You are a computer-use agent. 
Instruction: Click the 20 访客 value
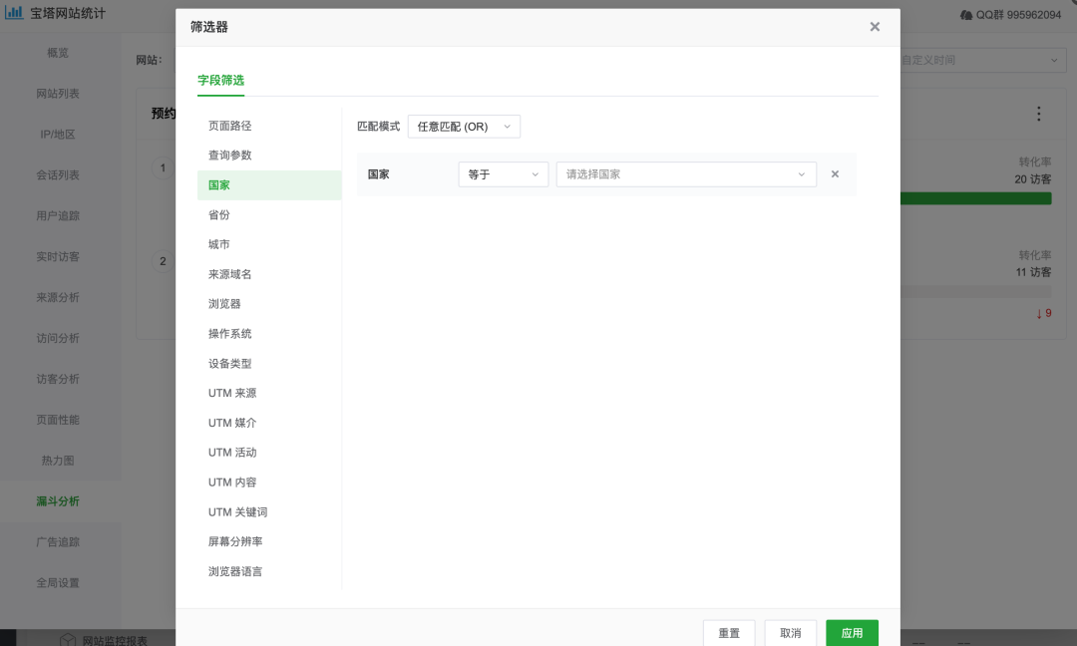click(1032, 179)
